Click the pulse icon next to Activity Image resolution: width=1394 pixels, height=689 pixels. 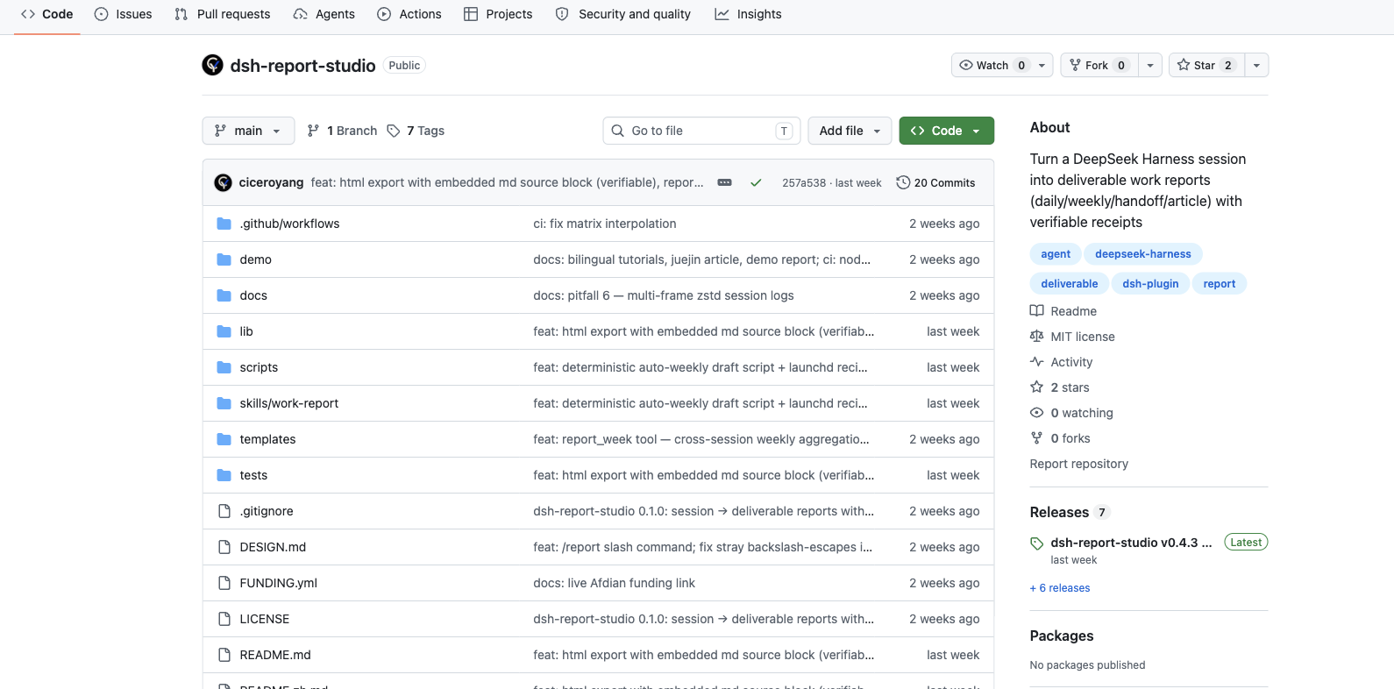tap(1037, 362)
